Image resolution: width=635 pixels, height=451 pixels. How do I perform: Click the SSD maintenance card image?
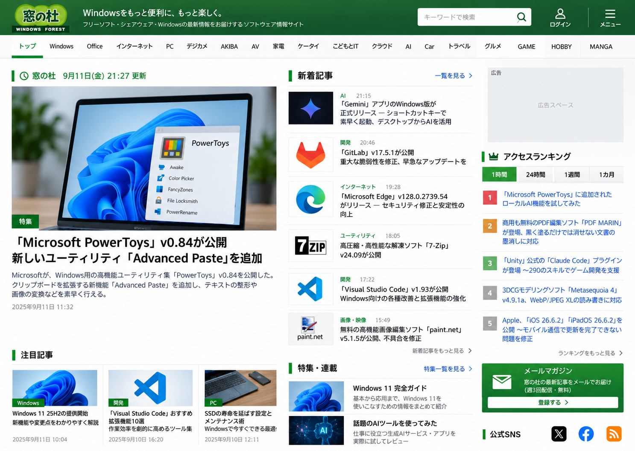click(x=240, y=388)
